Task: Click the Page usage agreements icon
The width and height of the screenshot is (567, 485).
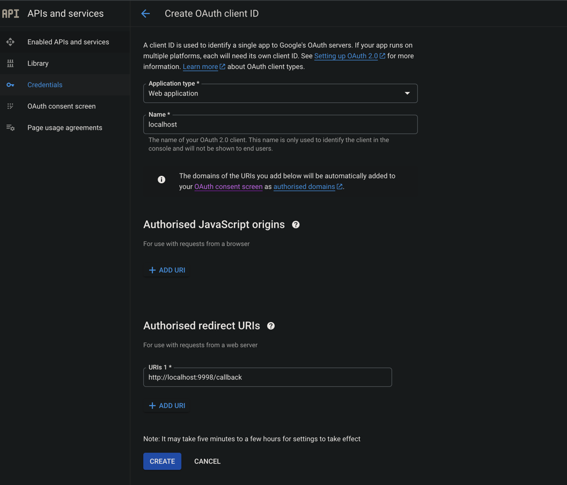Action: [x=11, y=128]
